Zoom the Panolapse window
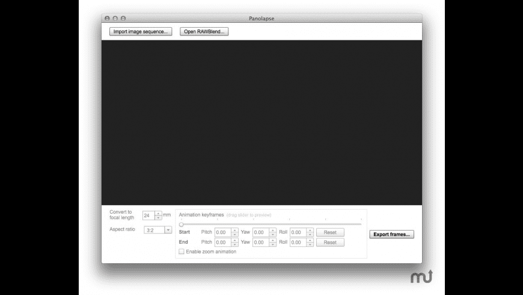 pos(123,19)
